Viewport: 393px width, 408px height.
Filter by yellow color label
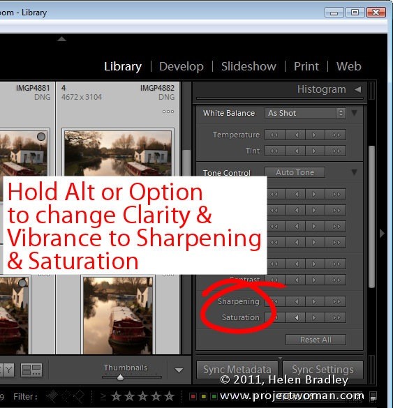tap(203, 397)
